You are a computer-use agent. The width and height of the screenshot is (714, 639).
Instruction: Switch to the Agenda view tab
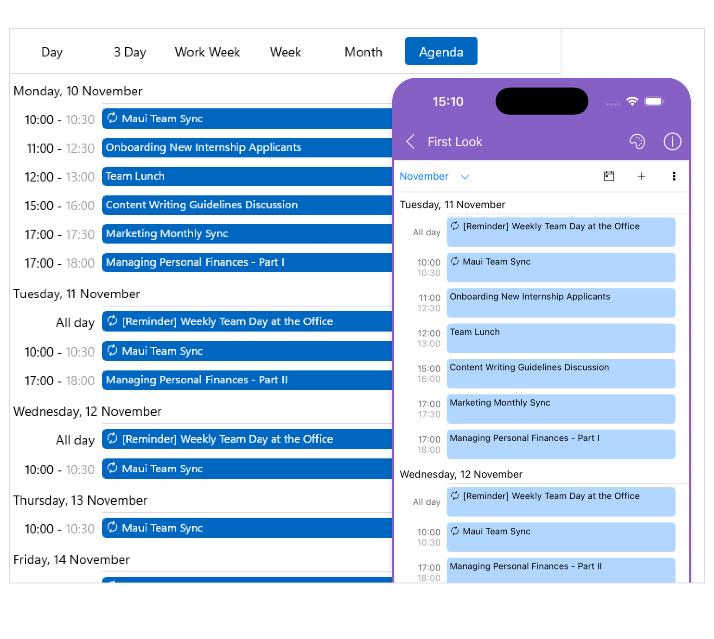click(441, 51)
